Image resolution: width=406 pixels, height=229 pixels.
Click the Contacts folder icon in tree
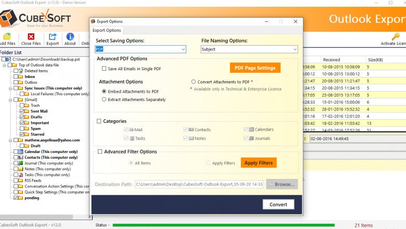[x=20, y=157]
